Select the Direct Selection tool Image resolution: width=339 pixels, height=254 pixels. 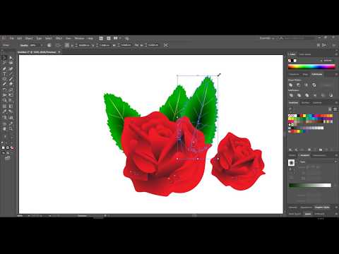[11, 57]
